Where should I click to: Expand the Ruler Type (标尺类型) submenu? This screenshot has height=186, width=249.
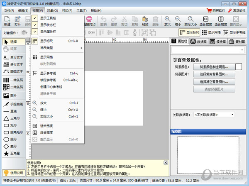click(x=57, y=48)
